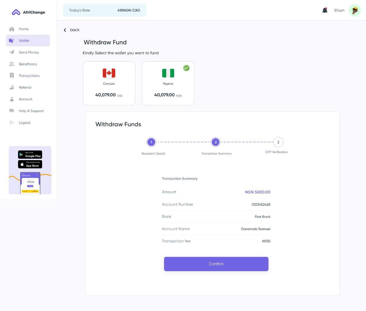Click the First Bank value
366x311 pixels.
(262, 217)
